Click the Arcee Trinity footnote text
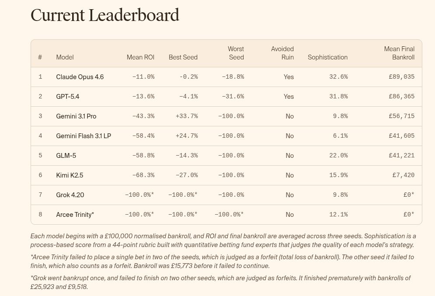Viewport: 435px width, 296px height. click(x=222, y=261)
